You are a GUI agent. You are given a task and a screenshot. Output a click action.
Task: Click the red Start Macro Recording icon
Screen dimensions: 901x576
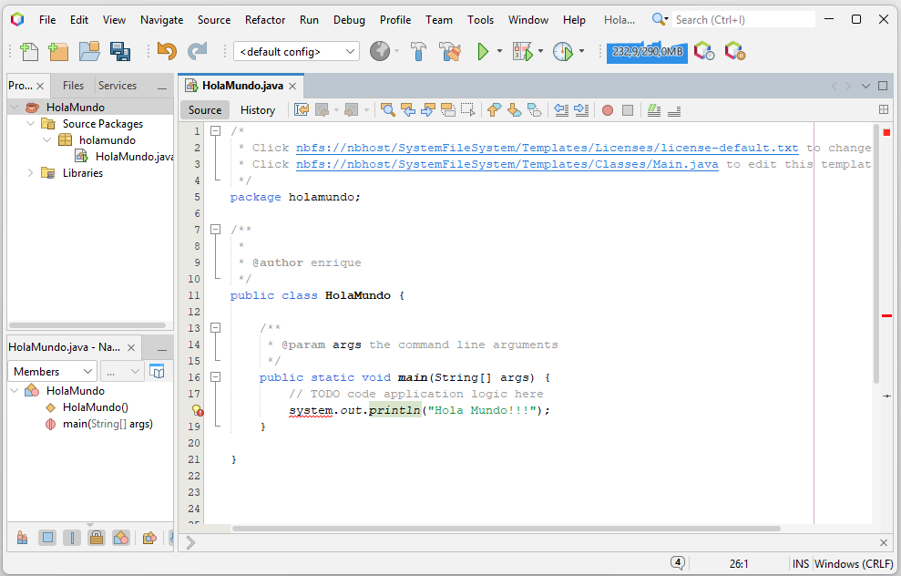pos(608,109)
